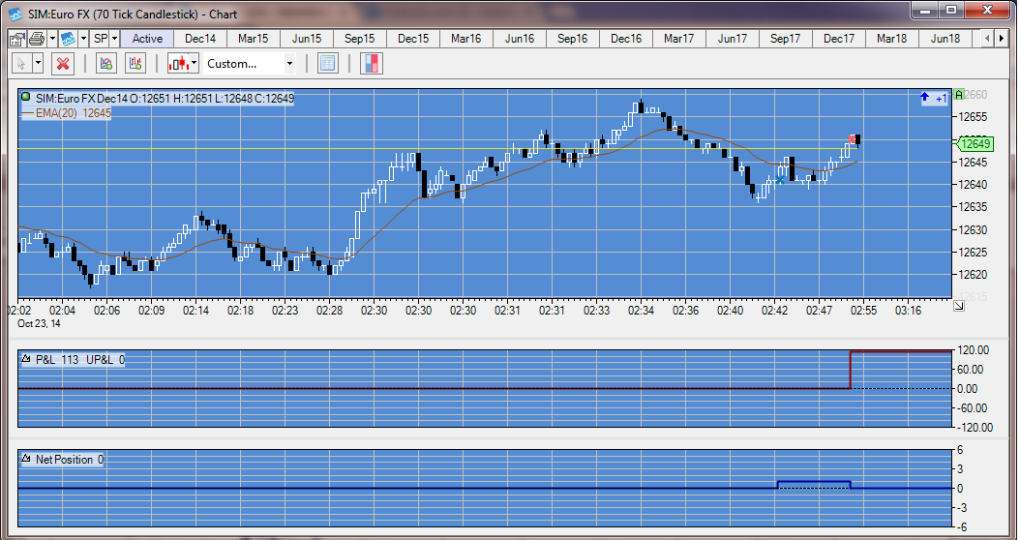Open the Mar16 contract tab
Viewport: 1020px width, 540px height.
click(x=466, y=39)
